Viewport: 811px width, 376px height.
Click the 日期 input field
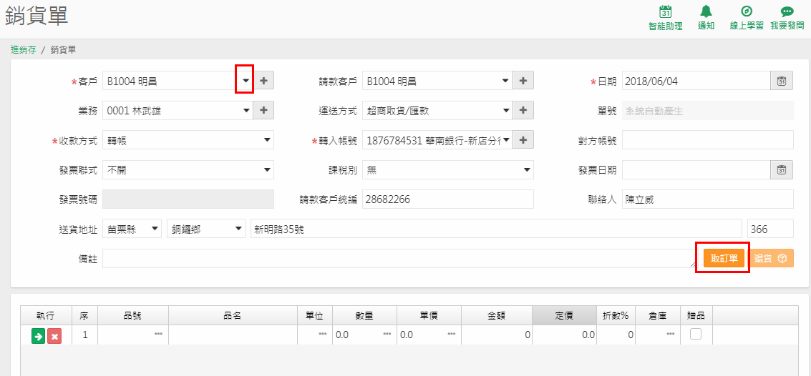[696, 81]
